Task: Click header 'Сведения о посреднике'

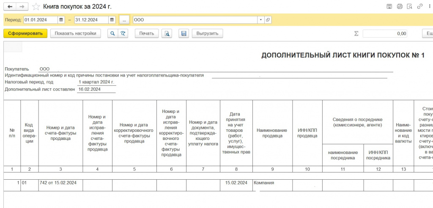Action: pos(358,122)
